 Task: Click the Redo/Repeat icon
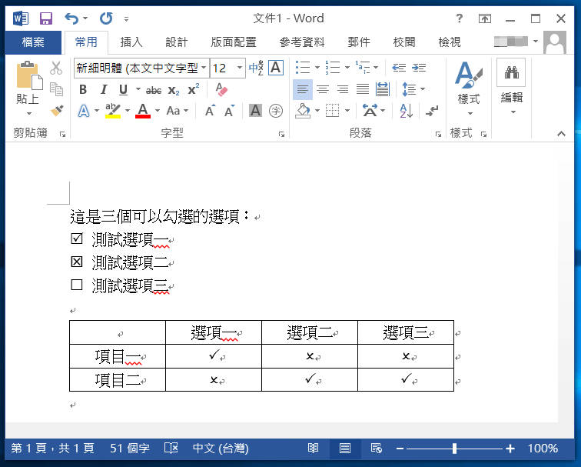(106, 18)
